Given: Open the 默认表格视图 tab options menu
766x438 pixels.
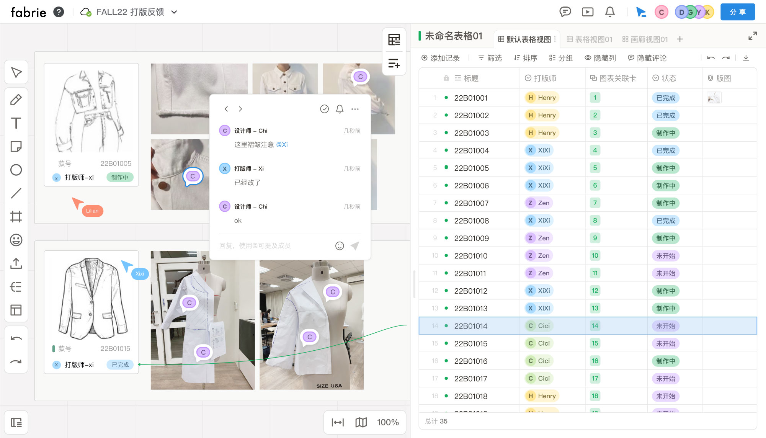Looking at the screenshot, I should point(555,39).
